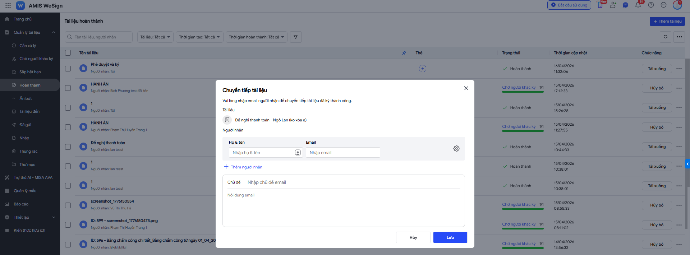Screen dimensions: 690x255
Task: Check the box for Phê duyệt và ký
Action: click(x=68, y=69)
